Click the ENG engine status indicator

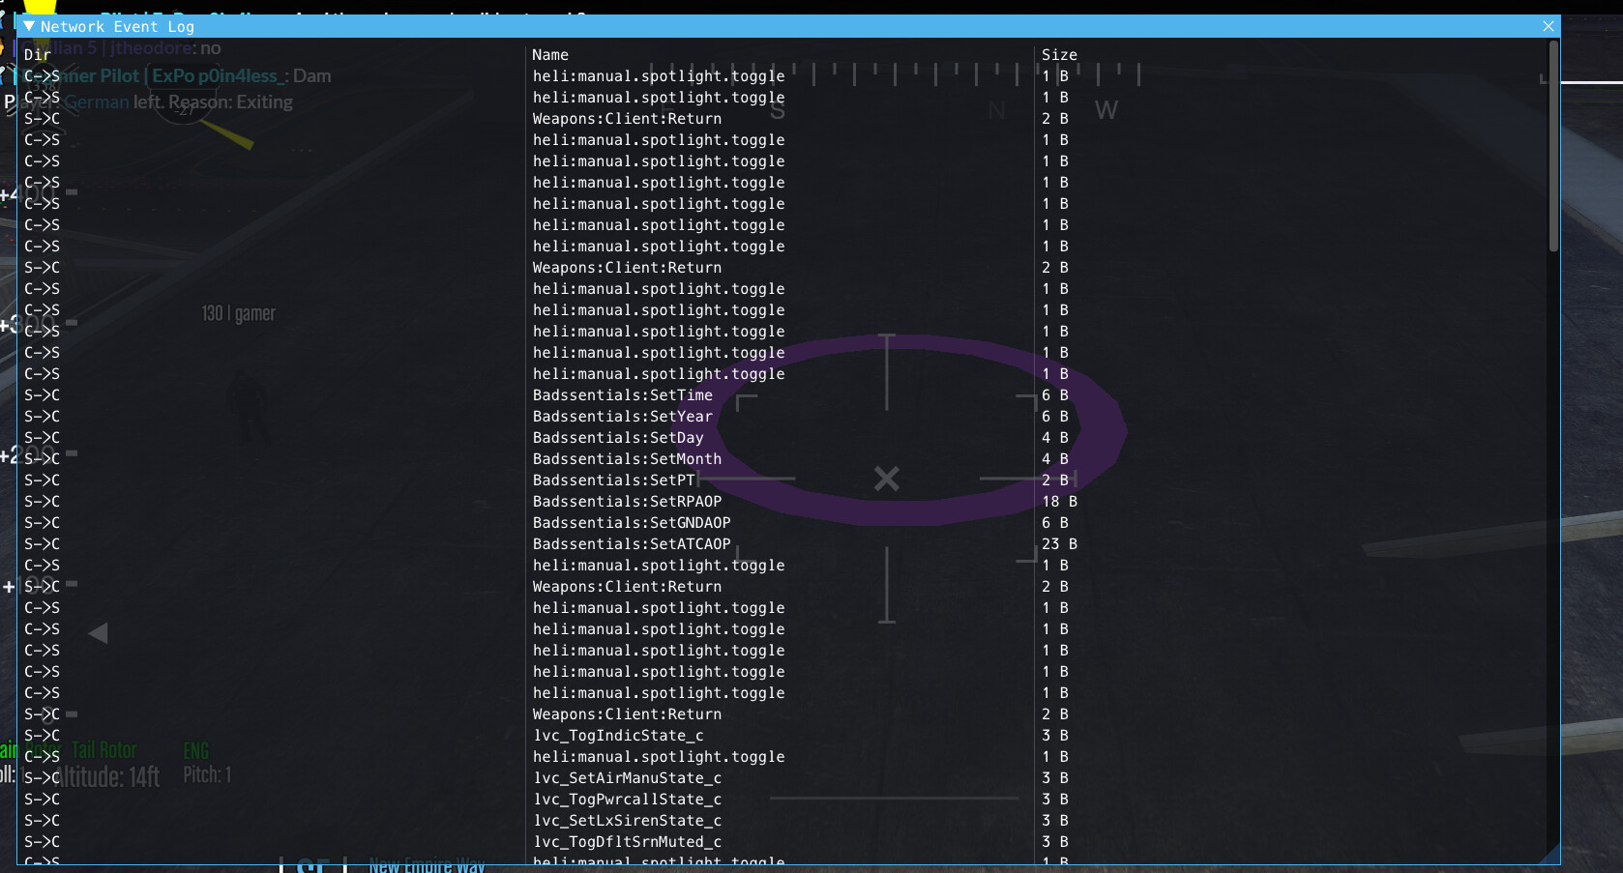point(195,749)
